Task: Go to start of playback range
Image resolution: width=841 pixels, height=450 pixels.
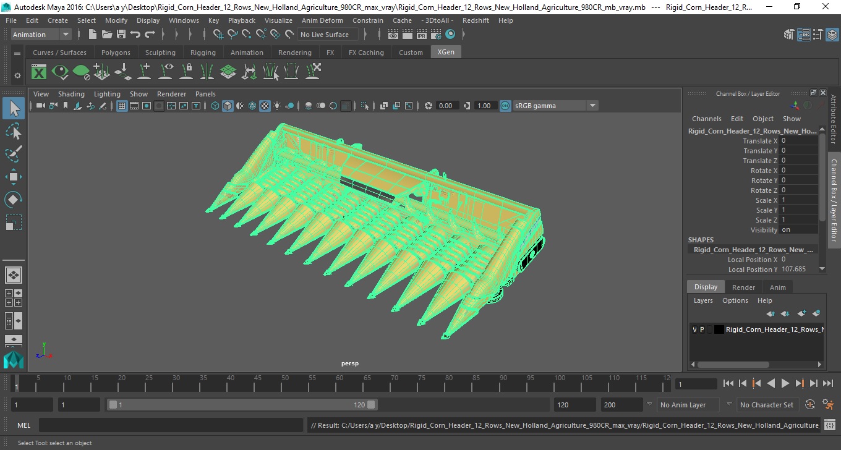Action: pyautogui.click(x=728, y=384)
